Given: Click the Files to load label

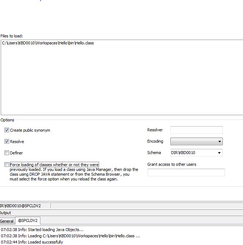Looking at the screenshot, I should coord(12,36).
